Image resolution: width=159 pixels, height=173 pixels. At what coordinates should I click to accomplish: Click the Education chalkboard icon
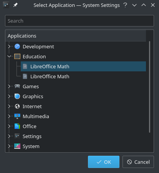coord(17,56)
